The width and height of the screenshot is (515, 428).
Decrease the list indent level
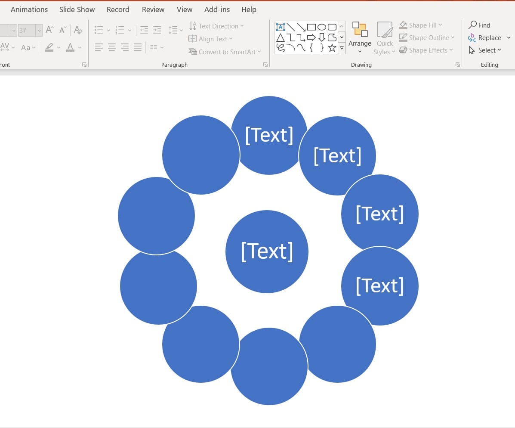click(x=144, y=30)
